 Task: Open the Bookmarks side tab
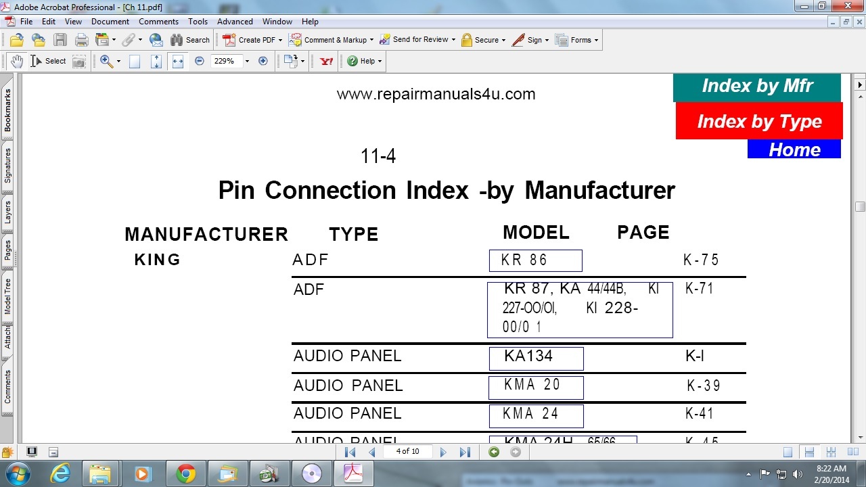pos(7,110)
